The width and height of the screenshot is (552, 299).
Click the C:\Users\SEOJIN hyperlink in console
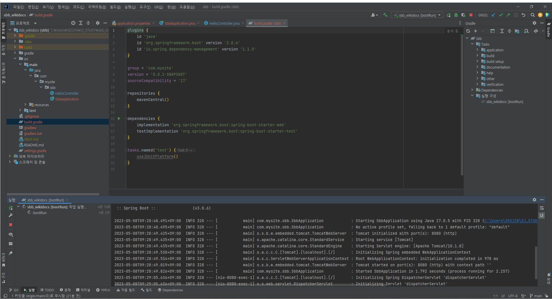[x=511, y=221]
